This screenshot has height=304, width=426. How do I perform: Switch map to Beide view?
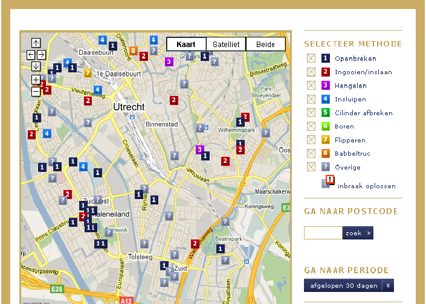coord(265,44)
